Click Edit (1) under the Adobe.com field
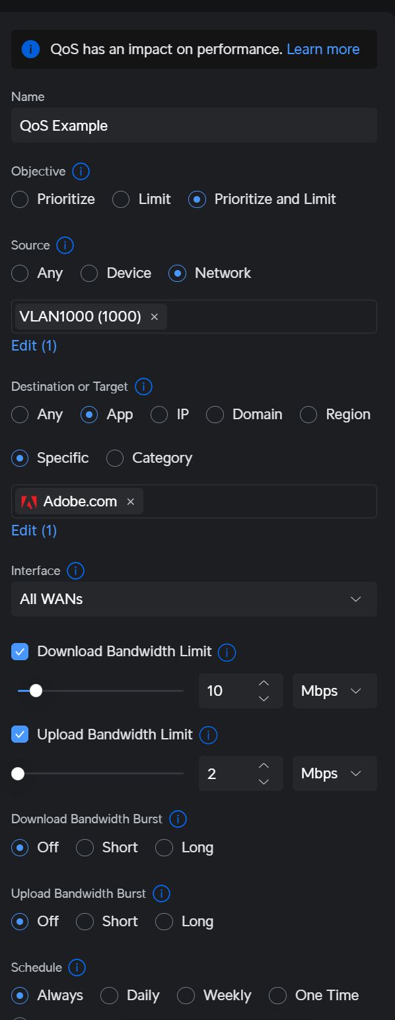The image size is (395, 1020). (34, 531)
